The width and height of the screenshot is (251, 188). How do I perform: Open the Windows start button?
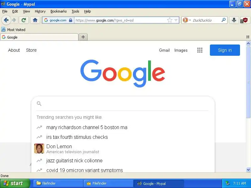15,183
